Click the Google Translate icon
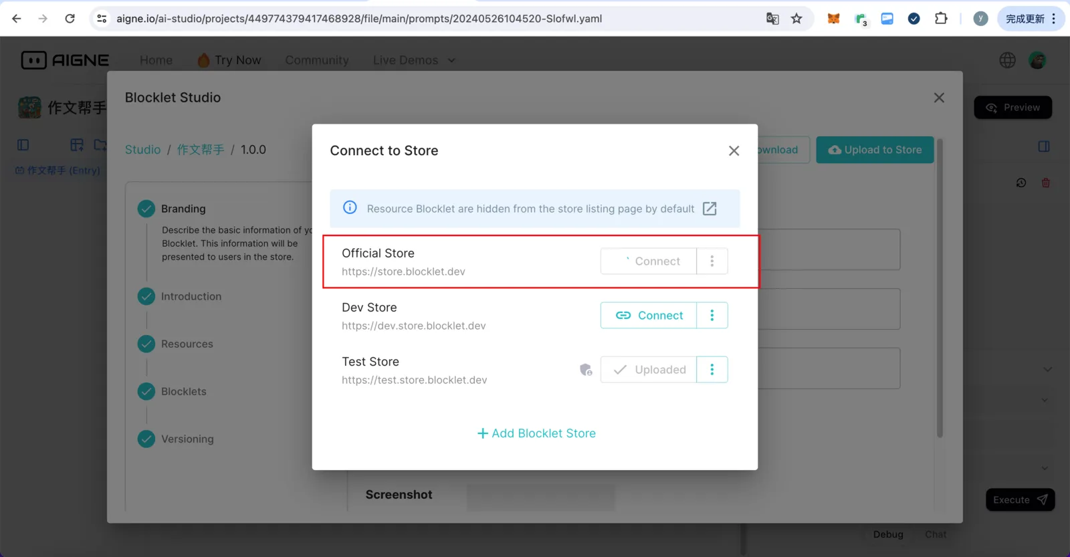Viewport: 1070px width, 557px height. 772,19
